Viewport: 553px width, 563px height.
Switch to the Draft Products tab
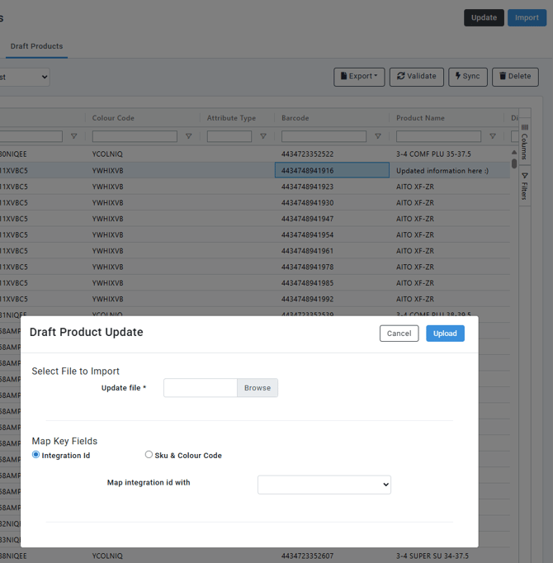(x=36, y=46)
